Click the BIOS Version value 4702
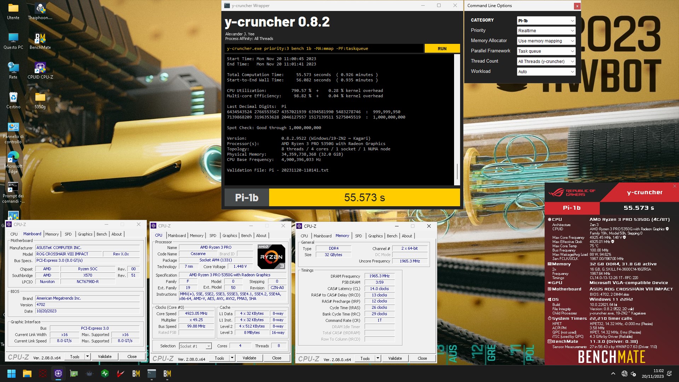The height and width of the screenshot is (382, 679). [88, 305]
